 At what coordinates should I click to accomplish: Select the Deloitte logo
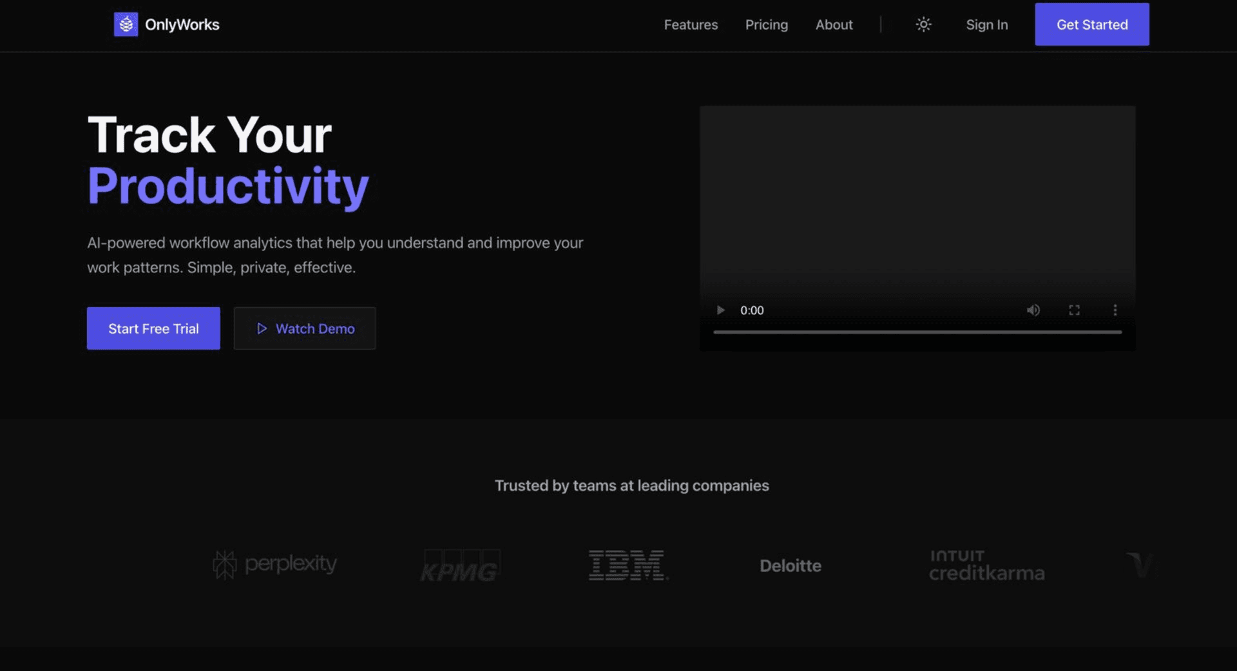[790, 565]
